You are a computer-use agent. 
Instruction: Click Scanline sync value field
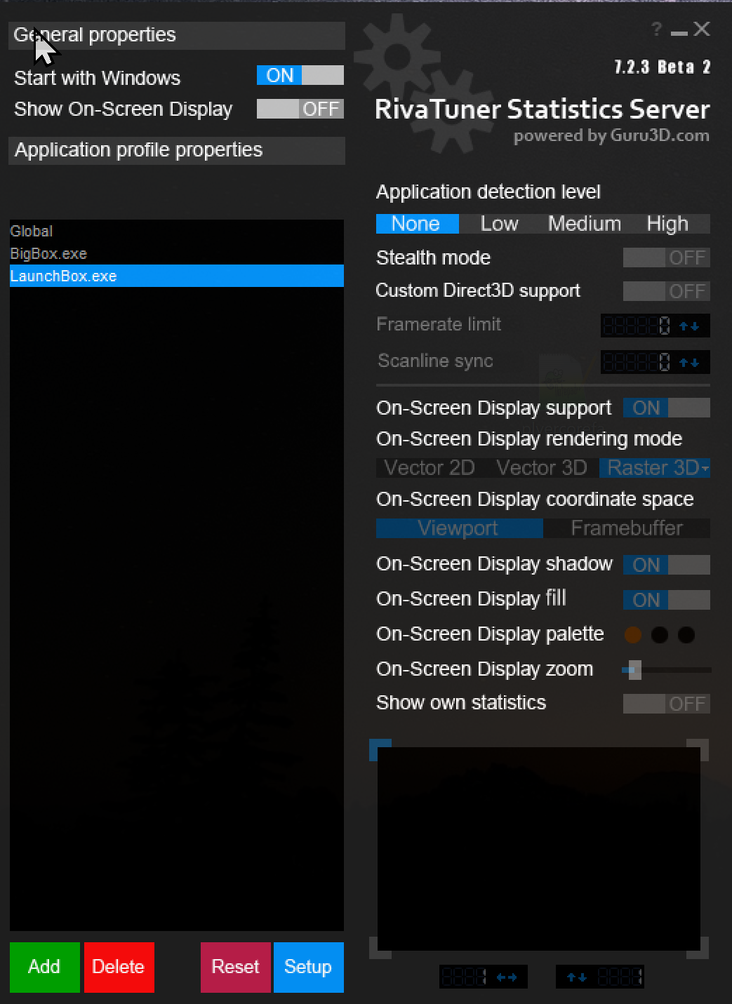click(x=637, y=362)
